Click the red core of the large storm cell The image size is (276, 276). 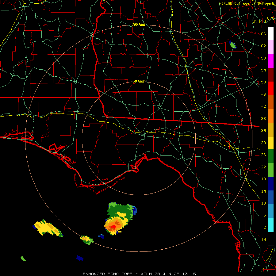tap(114, 227)
